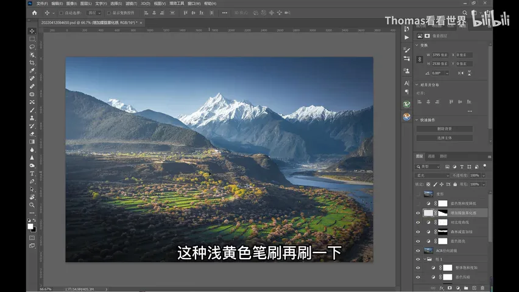This screenshot has width=519, height=292.
Task: Click the background color swatch
Action: [34, 229]
